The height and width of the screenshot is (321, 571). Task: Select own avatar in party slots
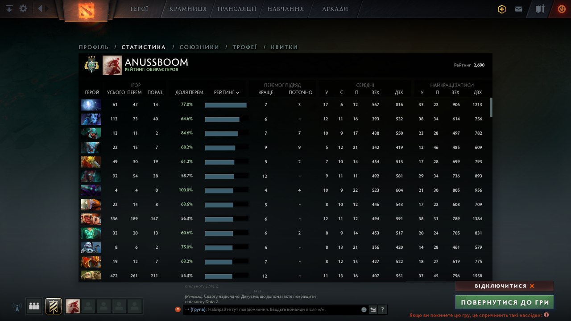point(73,306)
